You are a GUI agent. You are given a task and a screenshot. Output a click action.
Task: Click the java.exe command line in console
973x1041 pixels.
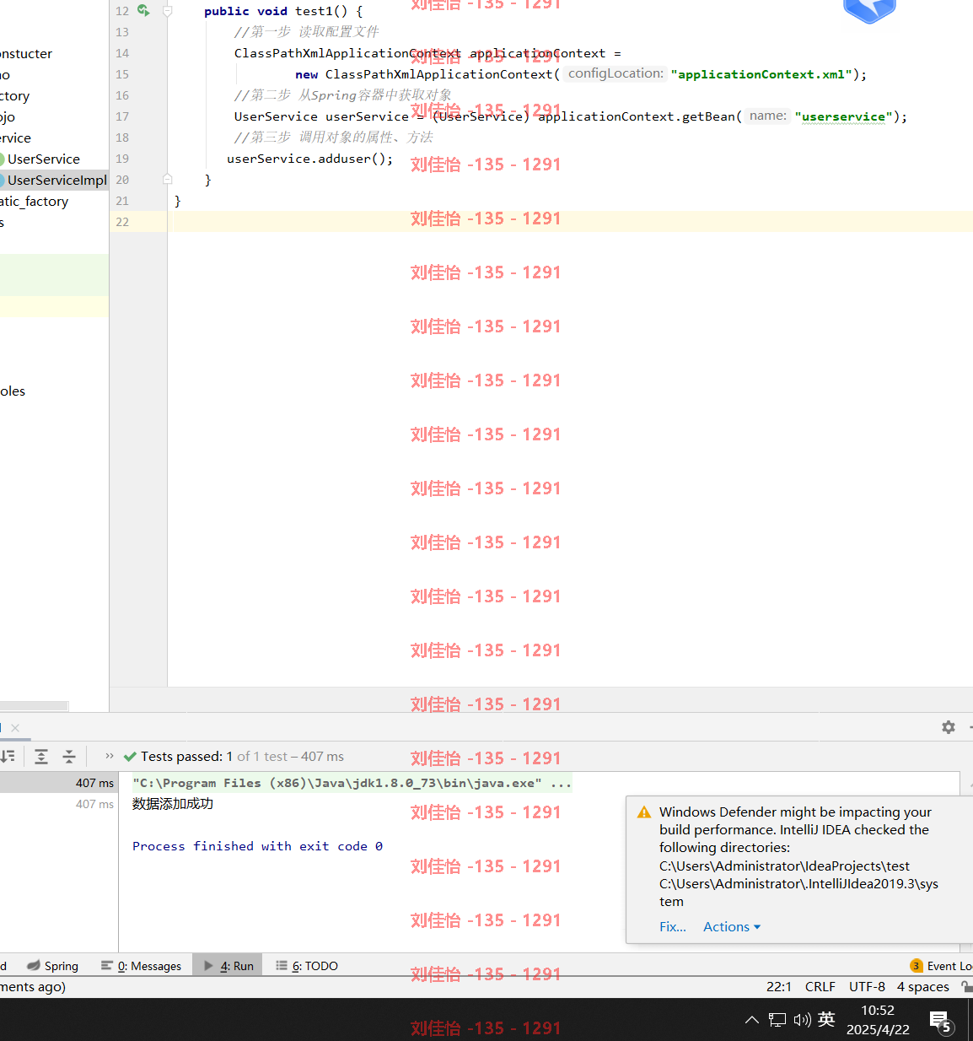(x=352, y=783)
